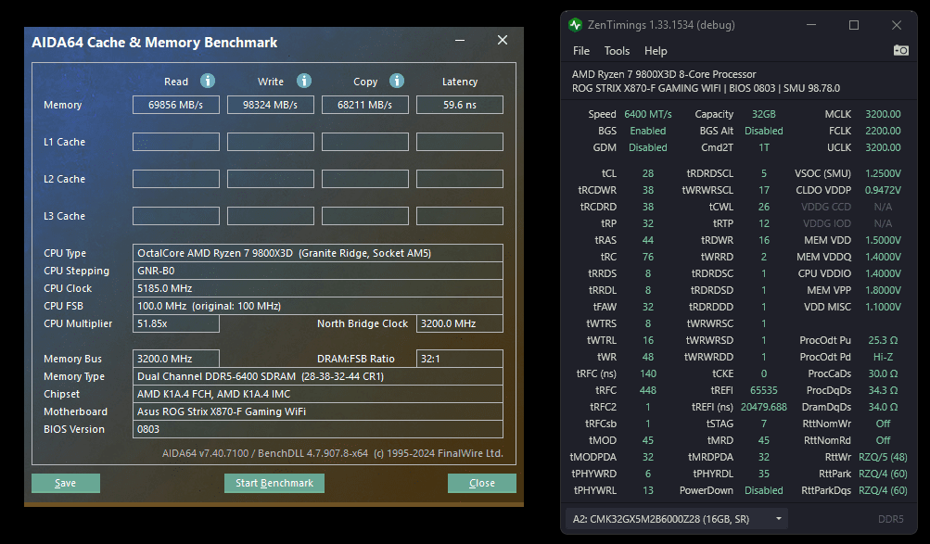The image size is (930, 544).
Task: Click the PowerDown Disabled value
Action: (x=764, y=490)
